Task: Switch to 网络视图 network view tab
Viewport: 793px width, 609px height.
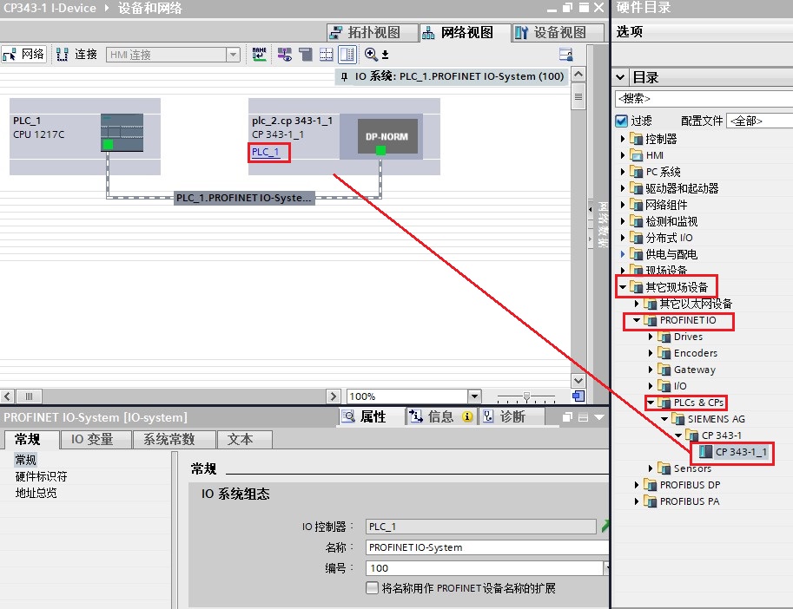Action: pyautogui.click(x=466, y=32)
